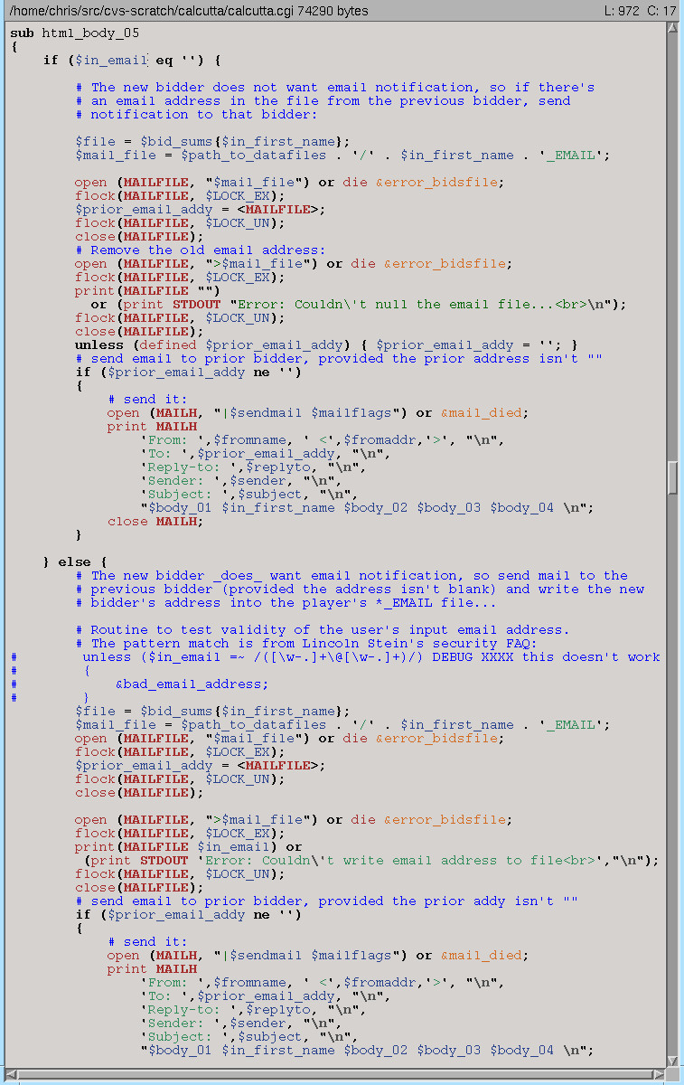Click the horizontal scrollbar left arrow
Viewport: 684px width, 1085px height.
point(10,1073)
